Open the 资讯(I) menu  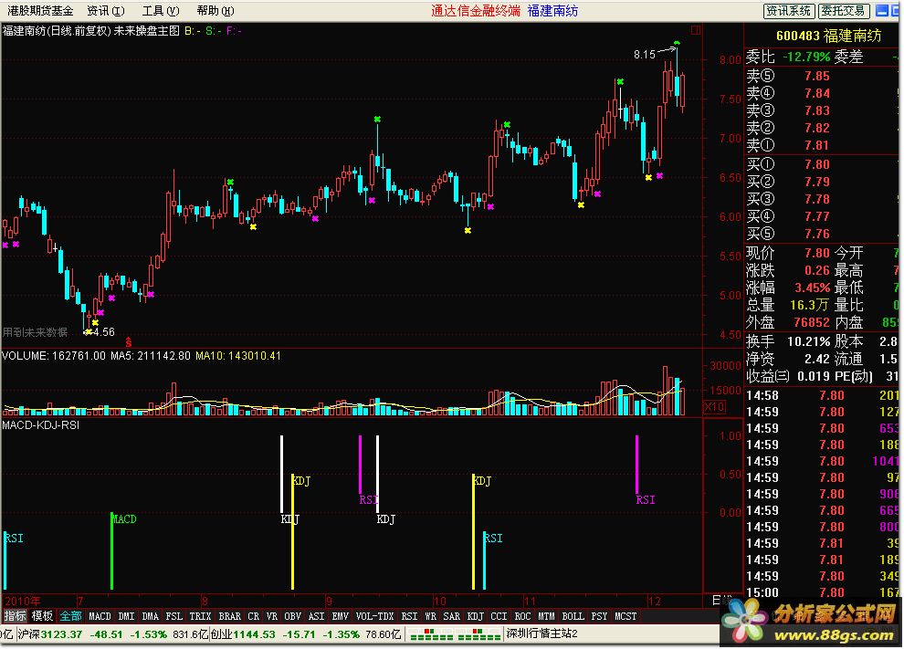point(106,10)
